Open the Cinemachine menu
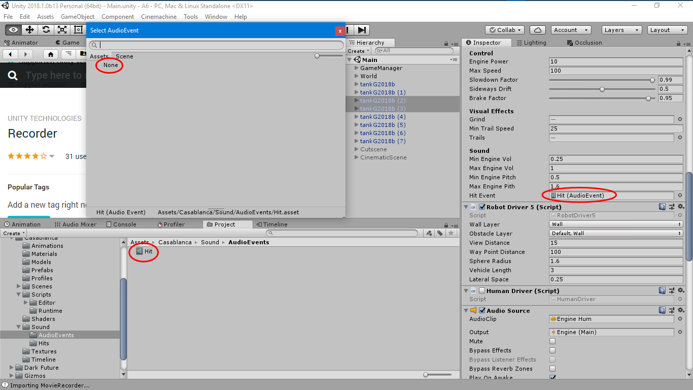 pyautogui.click(x=159, y=16)
